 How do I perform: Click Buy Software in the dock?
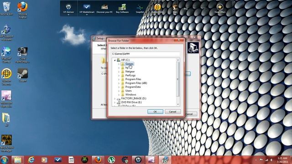click(122, 9)
